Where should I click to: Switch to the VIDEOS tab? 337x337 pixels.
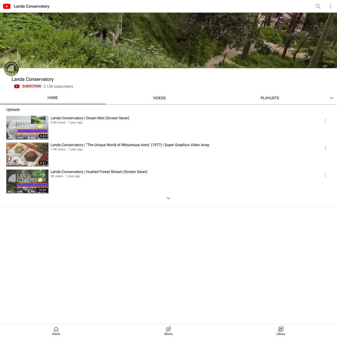pos(159,98)
